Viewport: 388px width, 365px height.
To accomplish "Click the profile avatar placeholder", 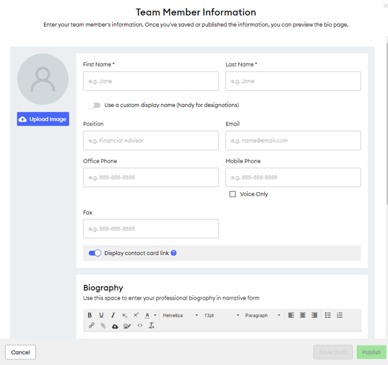I will click(x=43, y=79).
